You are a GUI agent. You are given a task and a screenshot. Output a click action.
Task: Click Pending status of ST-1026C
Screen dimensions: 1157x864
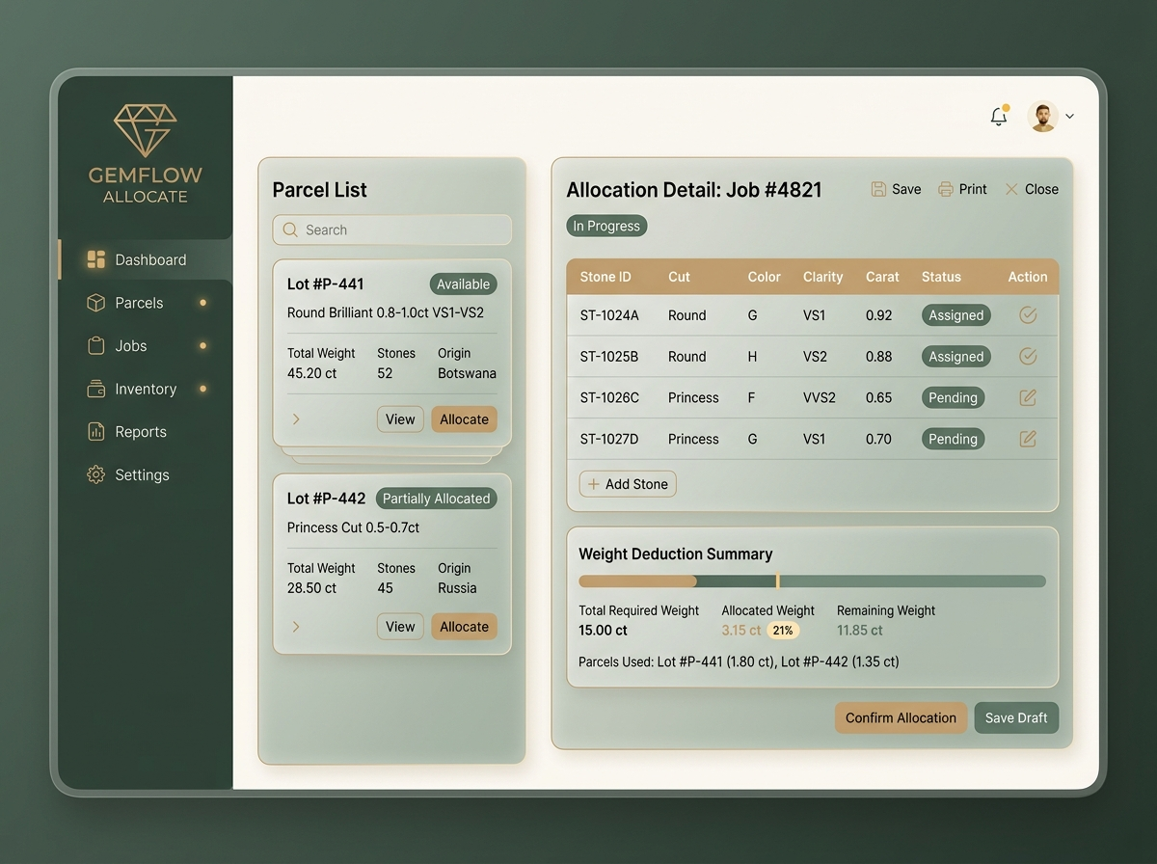953,397
